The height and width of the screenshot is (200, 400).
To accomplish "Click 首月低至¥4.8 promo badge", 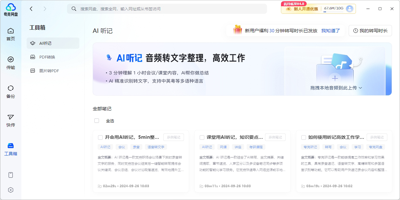I will pyautogui.click(x=294, y=4).
